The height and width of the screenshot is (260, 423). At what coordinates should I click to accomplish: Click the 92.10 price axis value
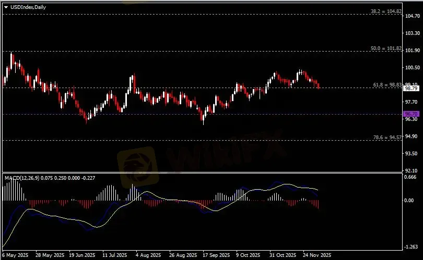pyautogui.click(x=411, y=171)
